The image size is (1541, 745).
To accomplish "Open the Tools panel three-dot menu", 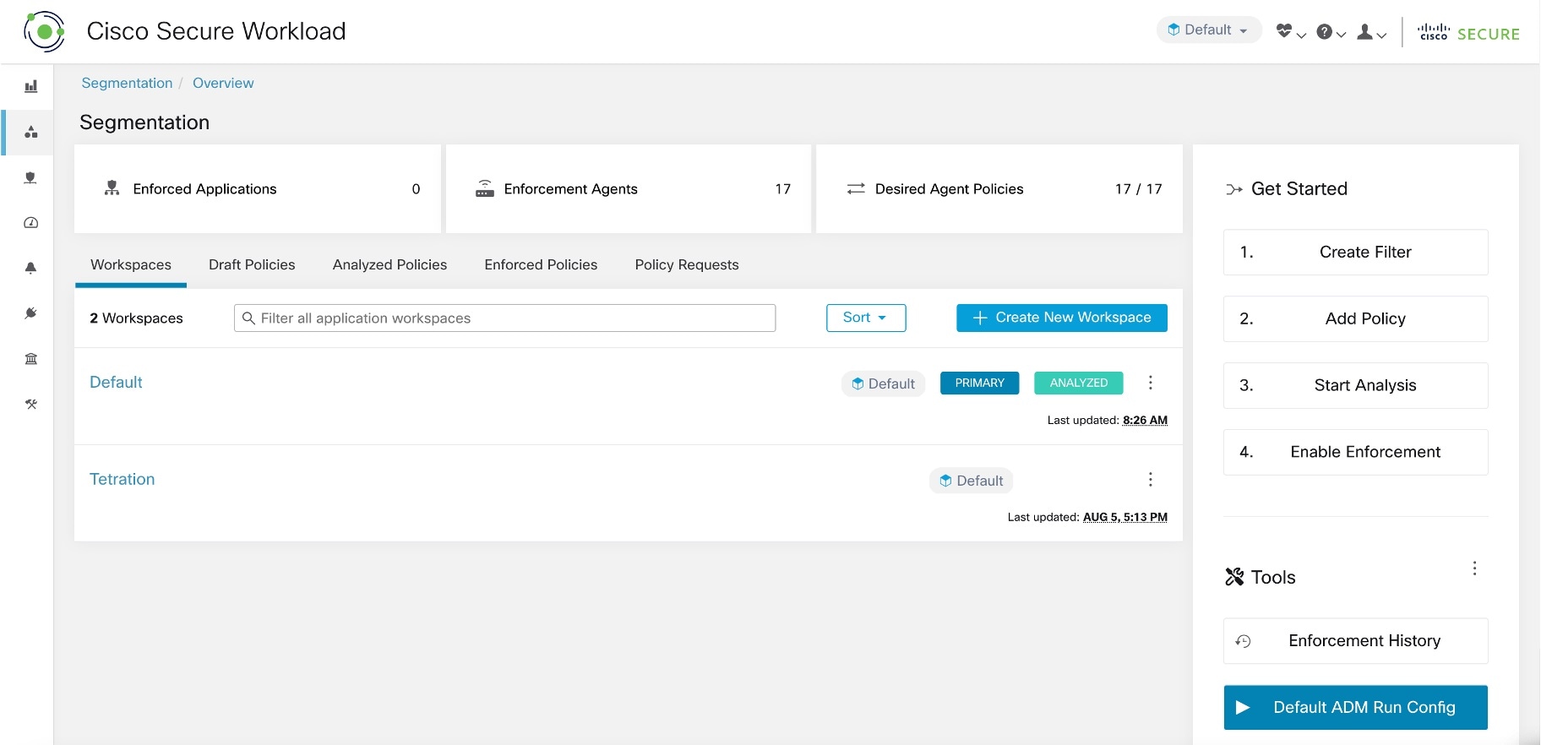I will click(1474, 568).
